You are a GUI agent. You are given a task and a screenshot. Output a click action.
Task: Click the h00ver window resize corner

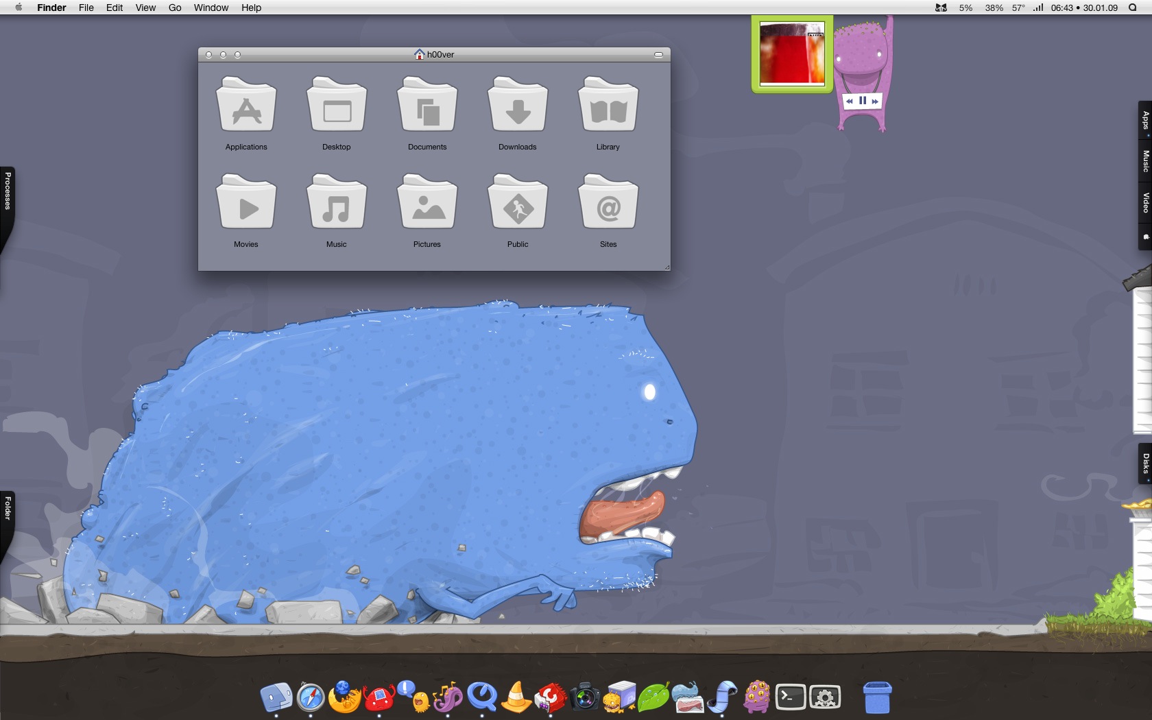(667, 267)
